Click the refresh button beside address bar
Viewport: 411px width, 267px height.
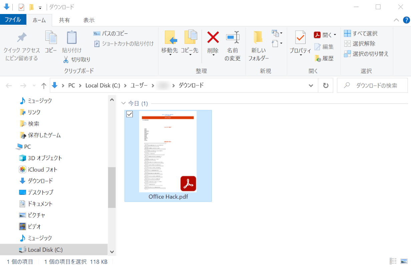tap(326, 85)
